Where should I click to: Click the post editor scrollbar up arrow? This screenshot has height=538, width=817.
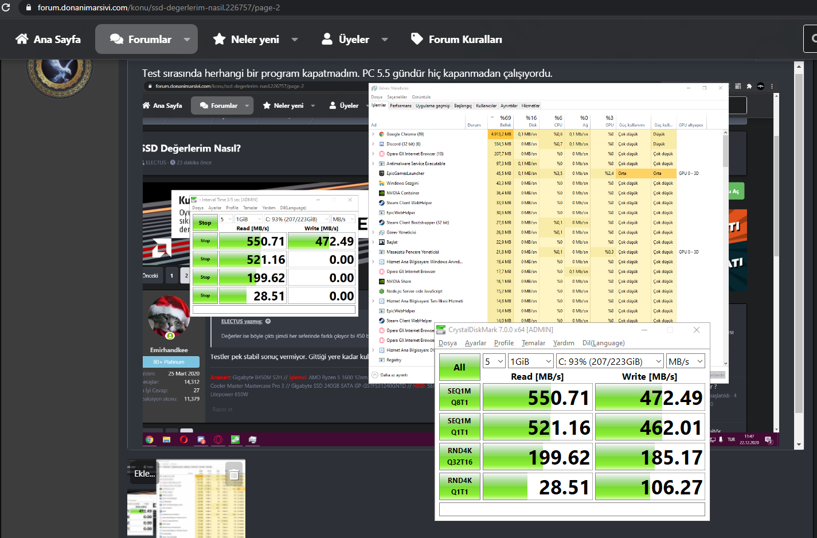click(x=799, y=67)
